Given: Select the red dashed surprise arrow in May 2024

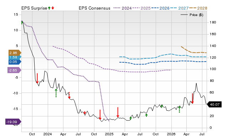Looking at the screenshot, I should [x=69, y=95].
